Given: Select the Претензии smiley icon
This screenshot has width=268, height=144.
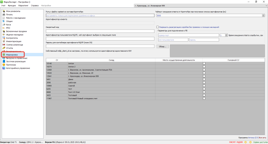Looking at the screenshot, I should pyautogui.click(x=4, y=65).
